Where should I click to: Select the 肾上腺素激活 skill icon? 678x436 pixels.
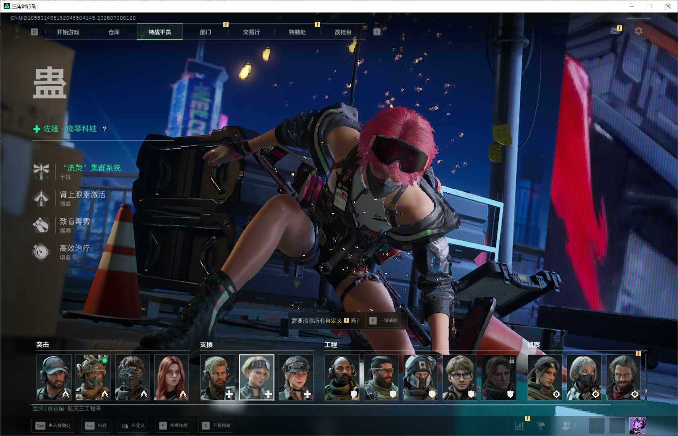(x=41, y=198)
